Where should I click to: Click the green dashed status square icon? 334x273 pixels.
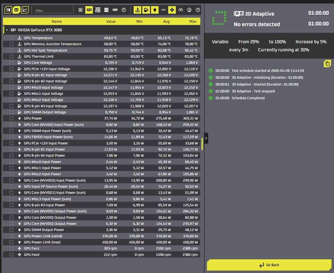[x=219, y=18]
